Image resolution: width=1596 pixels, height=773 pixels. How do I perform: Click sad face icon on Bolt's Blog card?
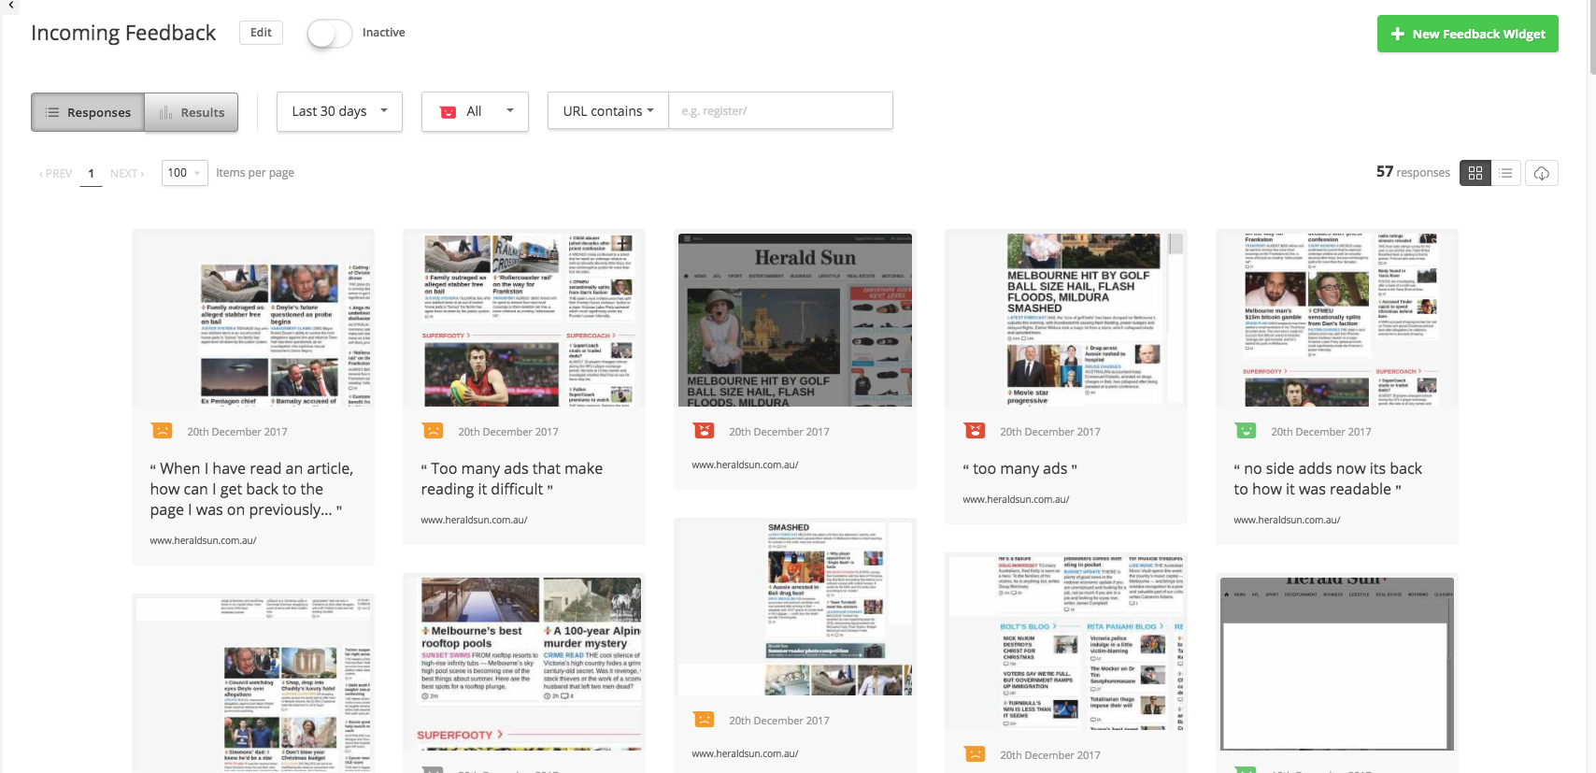coord(975,754)
